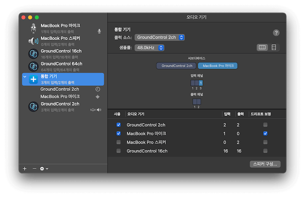Remove selected device with minus button
Image resolution: width=305 pixels, height=198 pixels.
tap(34, 169)
